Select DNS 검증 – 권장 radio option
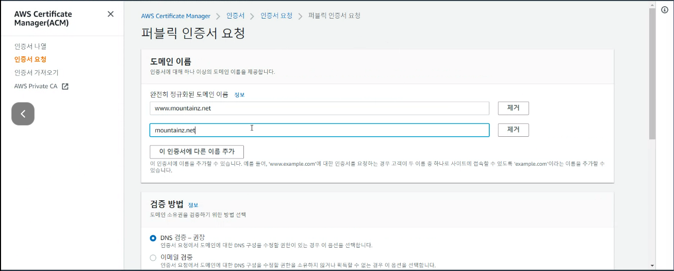 (x=153, y=238)
